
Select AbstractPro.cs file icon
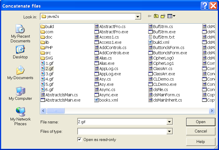[97, 27]
